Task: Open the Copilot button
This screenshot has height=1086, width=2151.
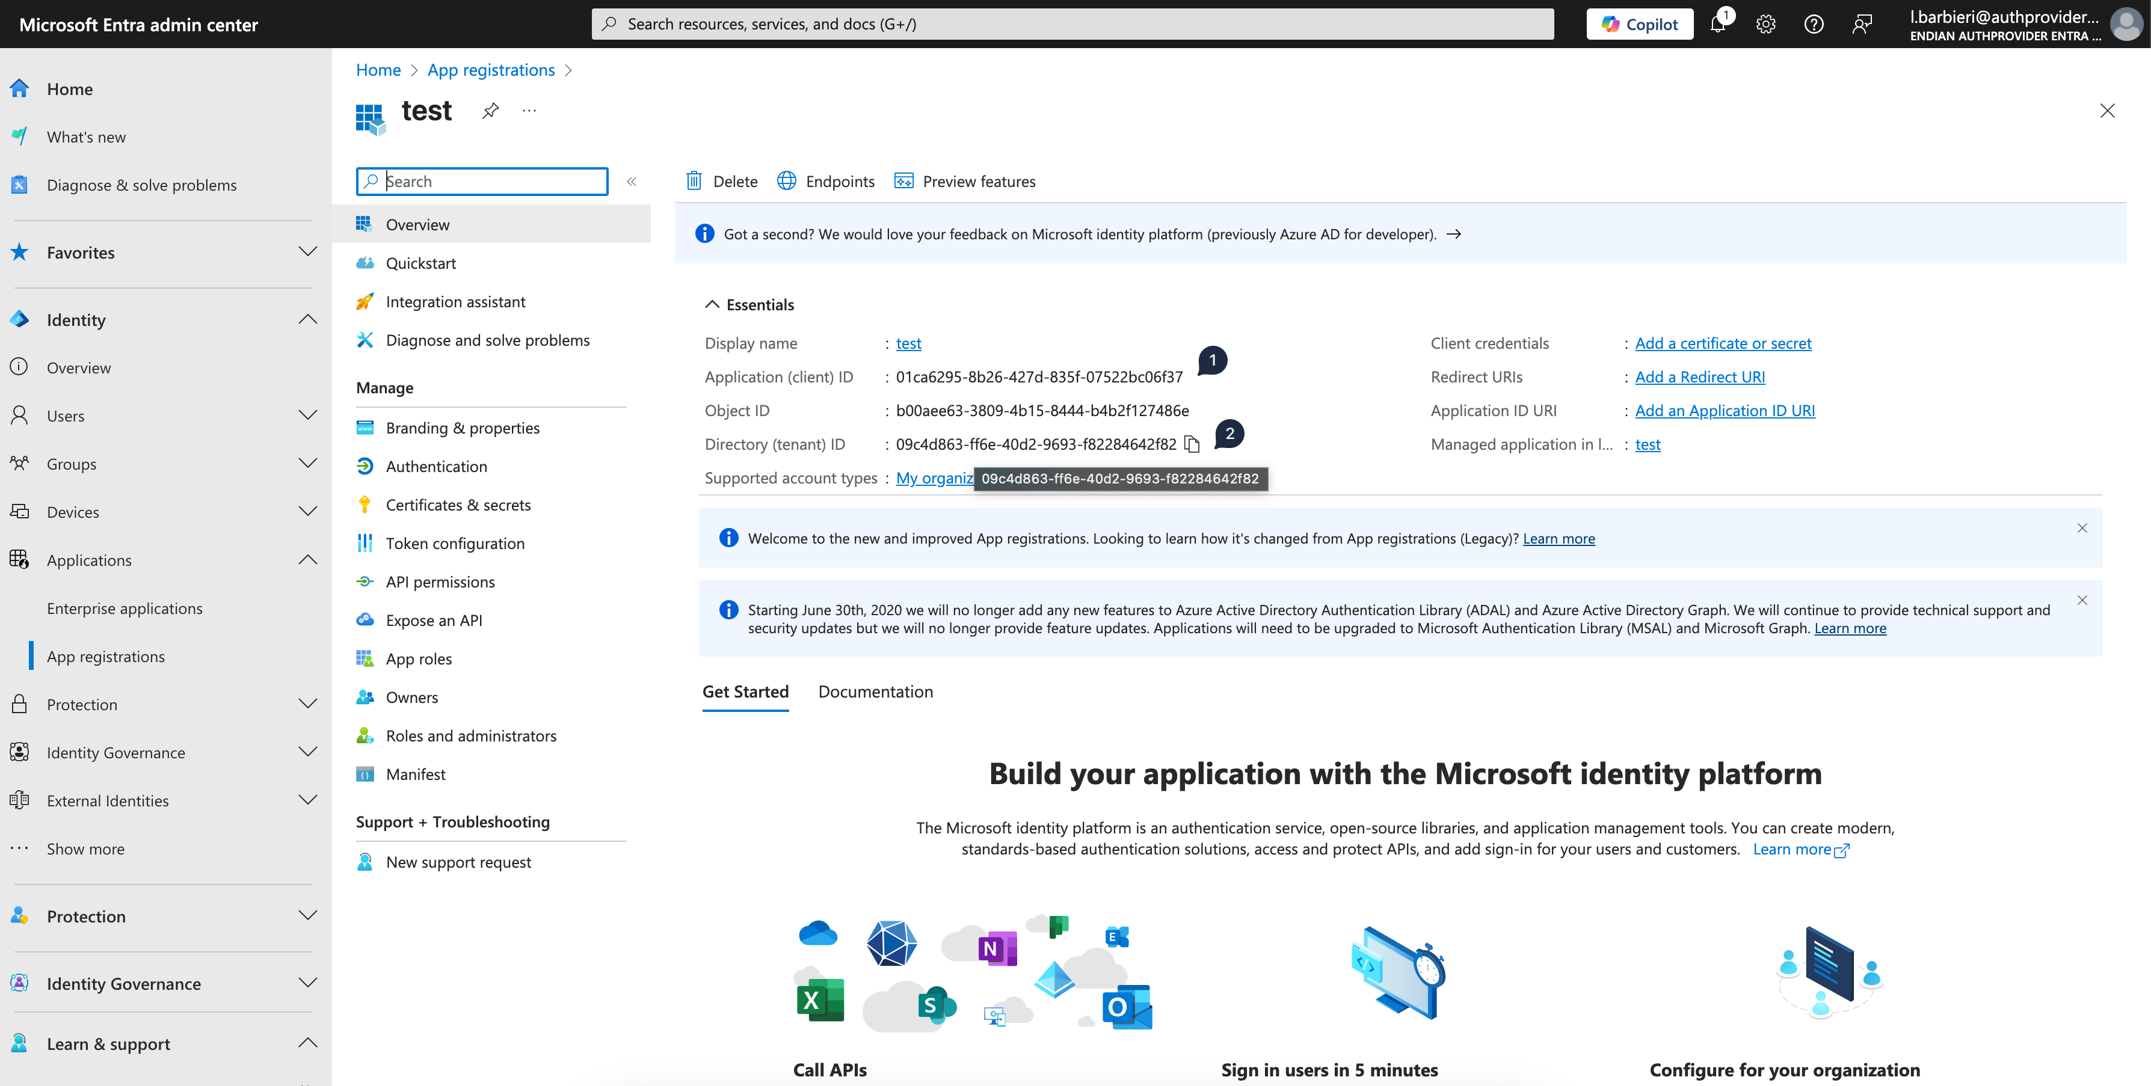Action: click(x=1639, y=24)
